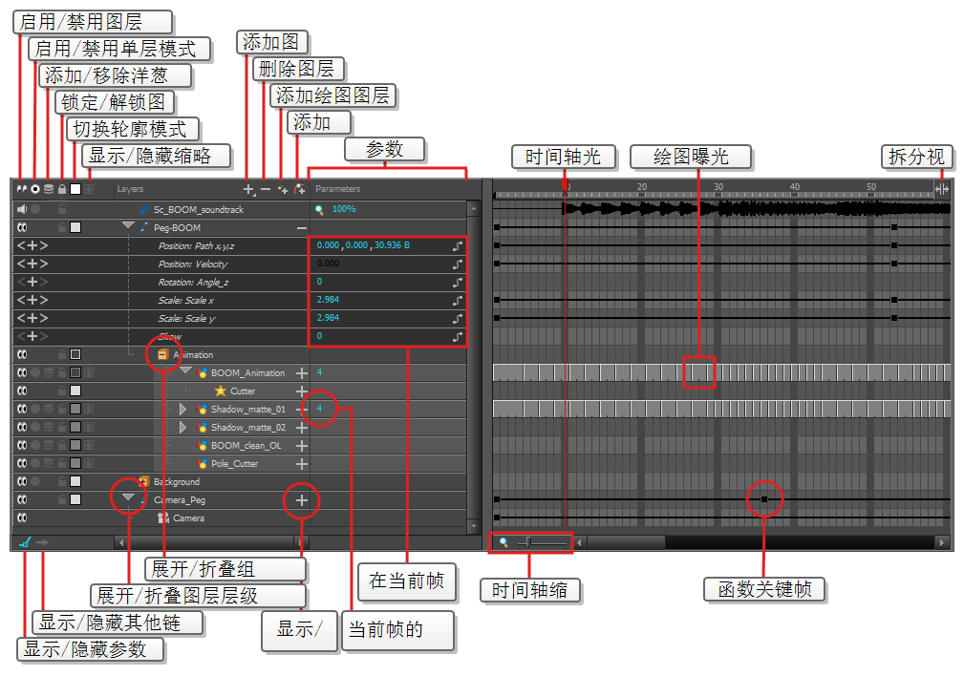Image resolution: width=964 pixels, height=676 pixels.
Task: Click the function curve icon for Position Path
Action: pyautogui.click(x=458, y=246)
